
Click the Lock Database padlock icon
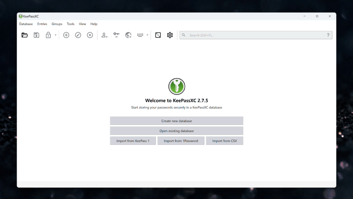tap(48, 35)
